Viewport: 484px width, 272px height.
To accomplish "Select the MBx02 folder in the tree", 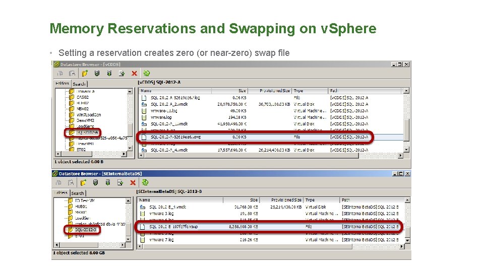I will [82, 109].
